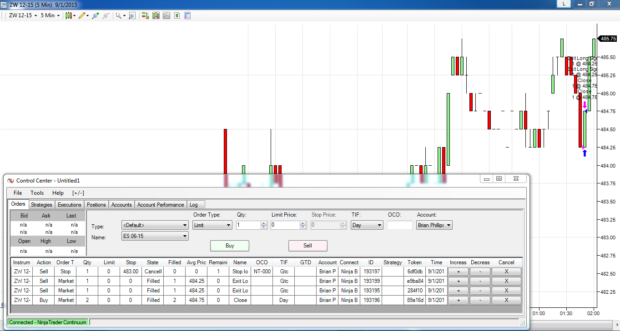
Task: Switch to the Positions tab
Action: (96, 205)
